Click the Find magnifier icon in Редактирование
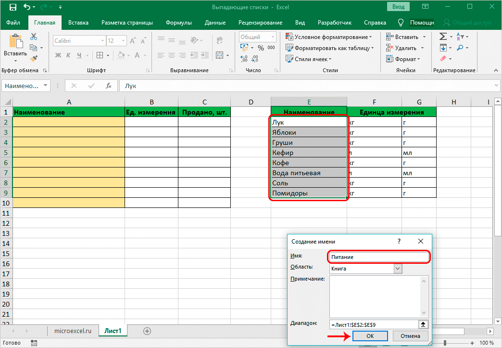This screenshot has height=348, width=502. pos(460,48)
